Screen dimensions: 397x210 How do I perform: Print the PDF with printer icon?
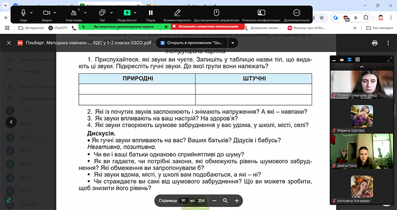pos(375,43)
